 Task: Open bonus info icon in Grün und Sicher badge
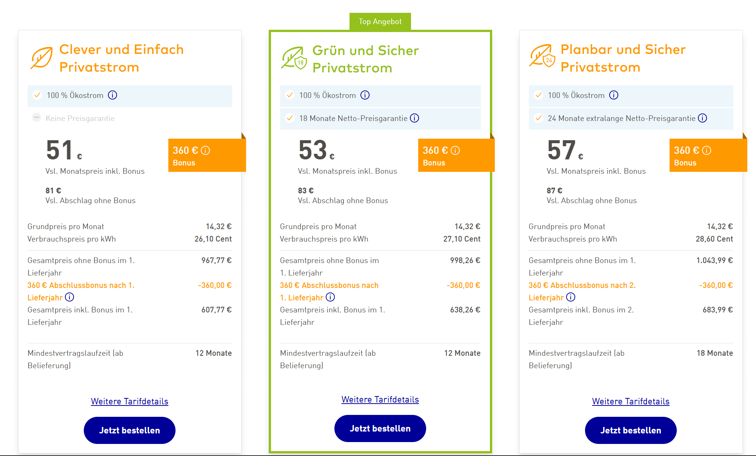tap(456, 151)
